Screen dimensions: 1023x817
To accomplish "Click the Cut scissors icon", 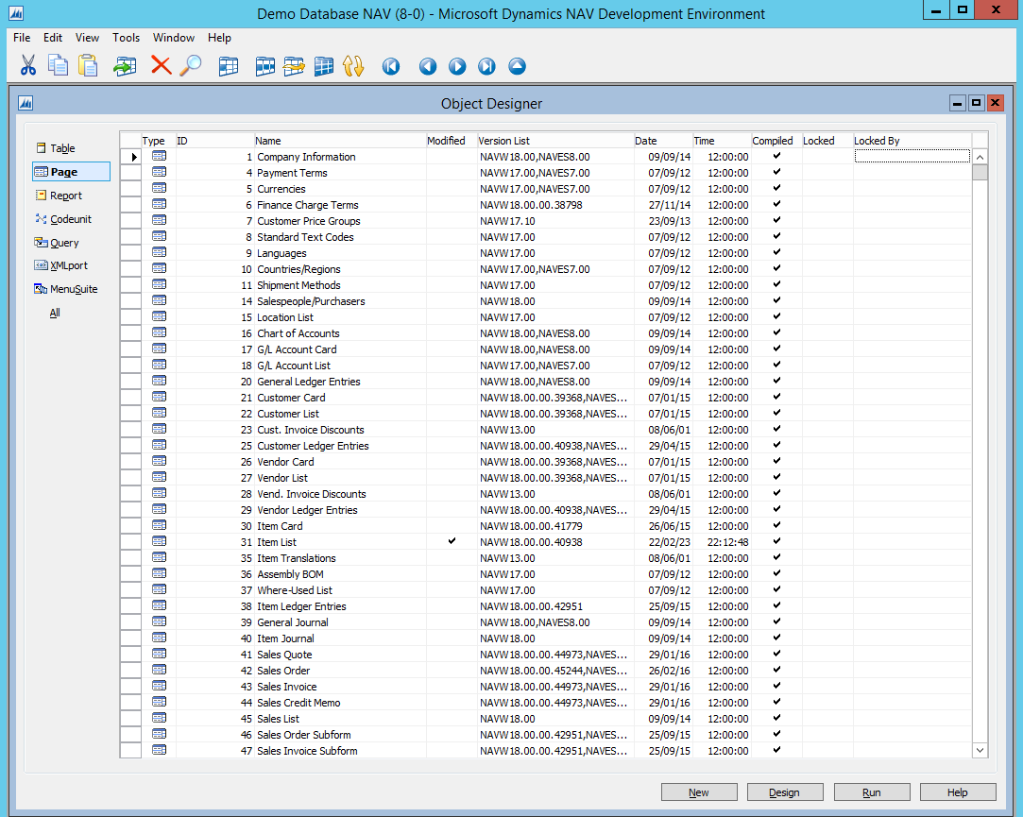I will pyautogui.click(x=28, y=65).
